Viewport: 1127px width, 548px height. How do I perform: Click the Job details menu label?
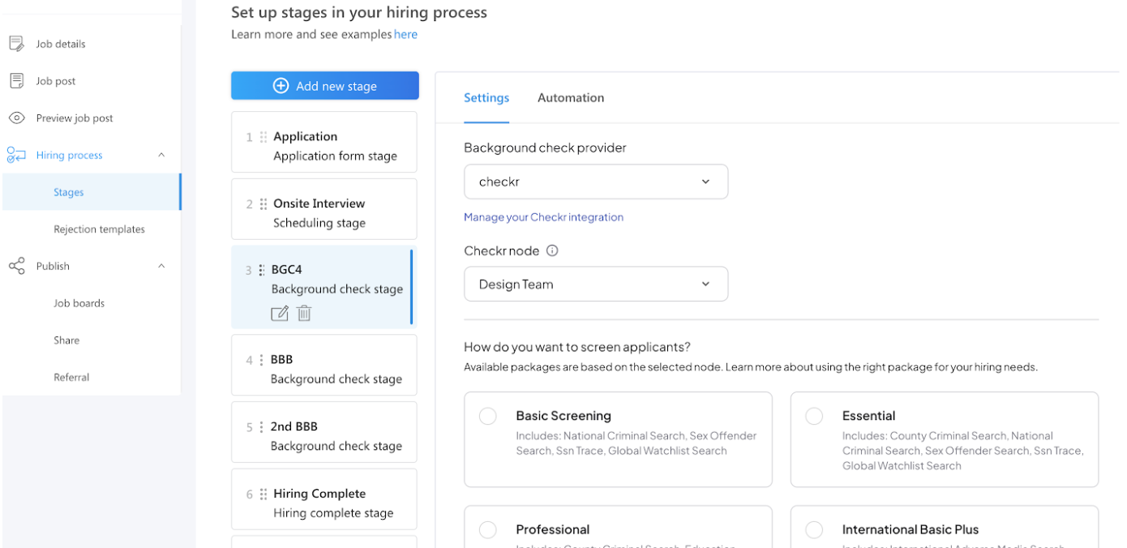[61, 44]
